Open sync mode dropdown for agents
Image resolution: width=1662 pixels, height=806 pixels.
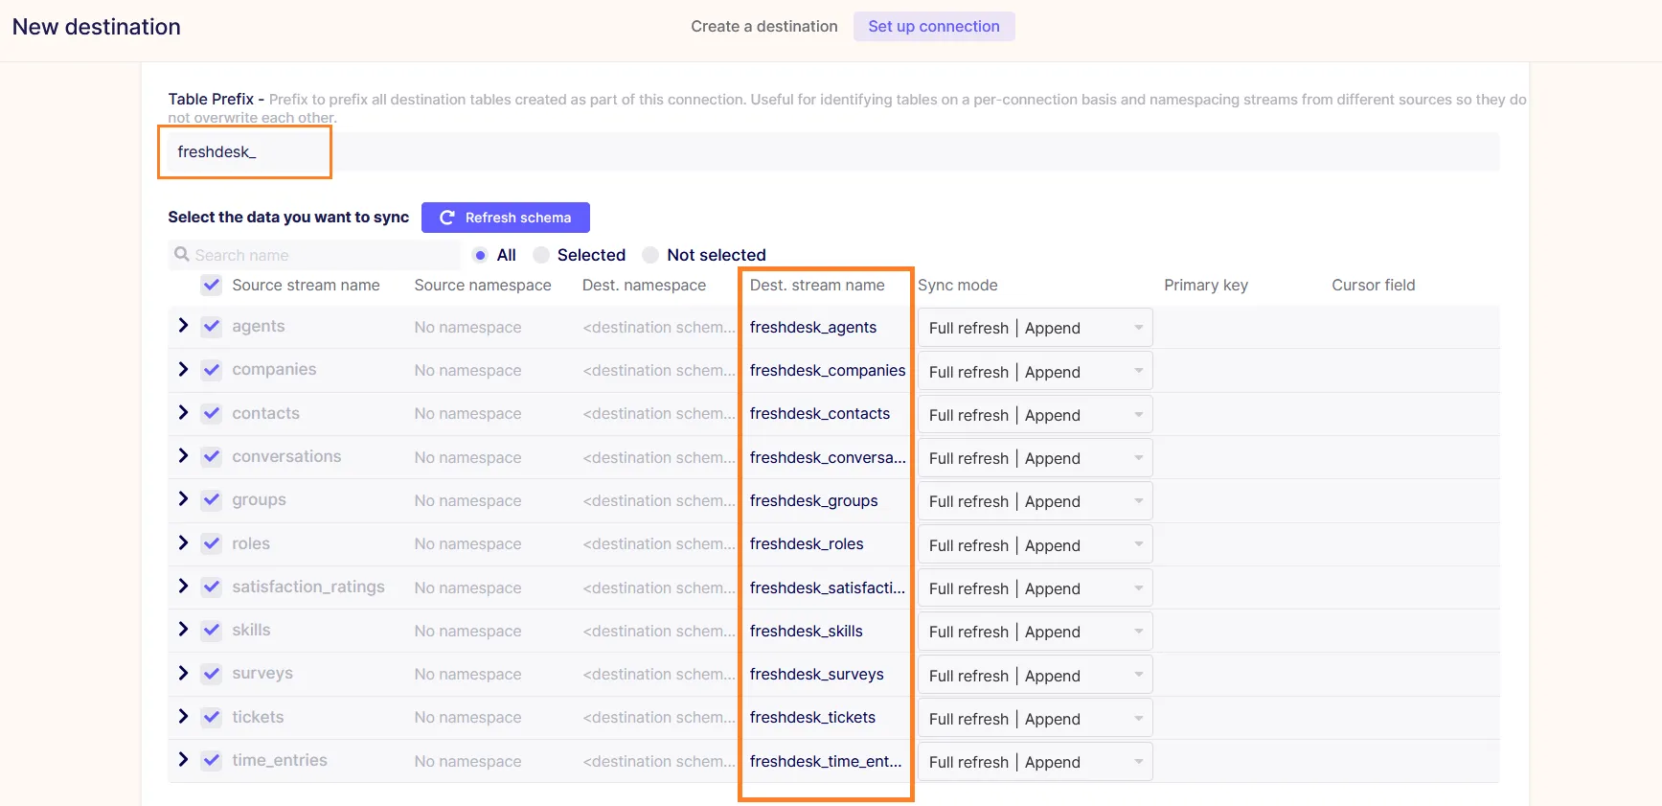click(1035, 328)
